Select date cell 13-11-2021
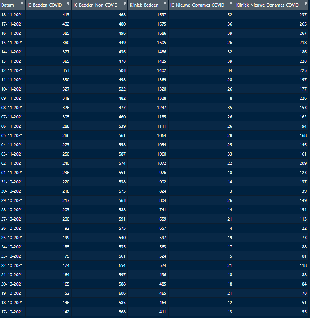 12,61
